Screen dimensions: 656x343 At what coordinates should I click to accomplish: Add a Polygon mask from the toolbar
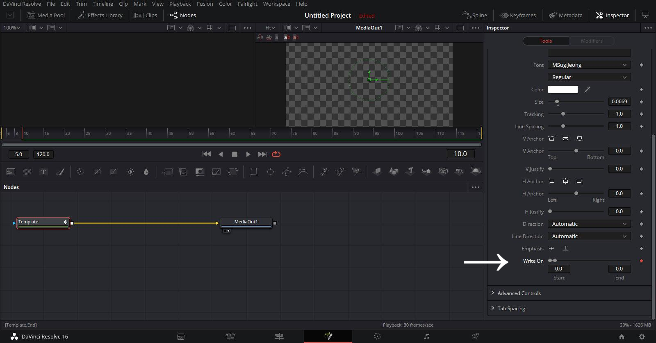pyautogui.click(x=287, y=172)
